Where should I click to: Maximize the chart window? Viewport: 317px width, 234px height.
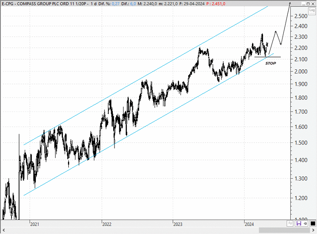(308, 4)
